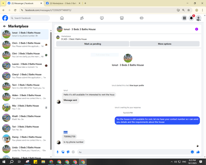Open Lauren 3 Beds 2 Baths House chat
Image resolution: width=206 pixels, height=165 pixels.
(25, 66)
